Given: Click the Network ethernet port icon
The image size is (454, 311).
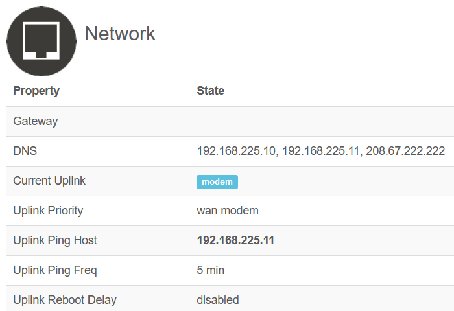Looking at the screenshot, I should (x=42, y=41).
